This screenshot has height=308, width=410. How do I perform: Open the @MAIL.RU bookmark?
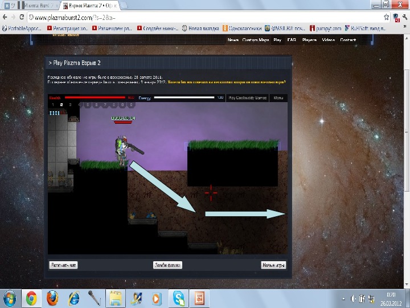[x=285, y=29]
